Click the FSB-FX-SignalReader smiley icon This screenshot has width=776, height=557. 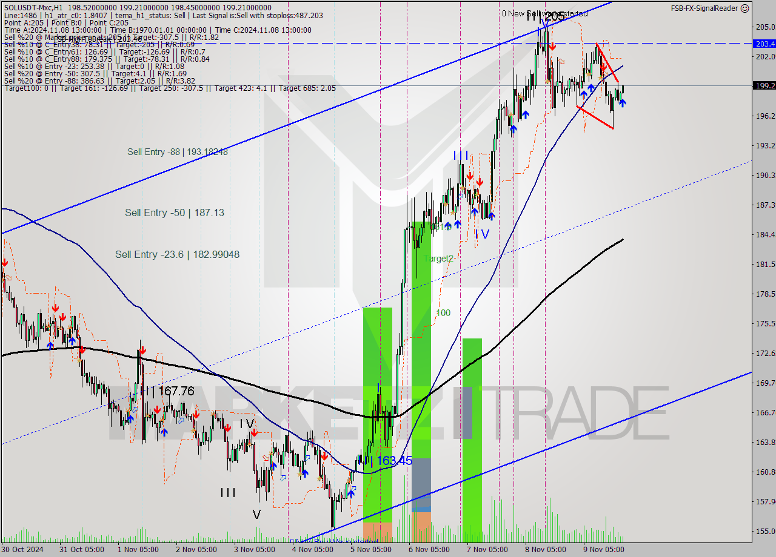[x=745, y=8]
